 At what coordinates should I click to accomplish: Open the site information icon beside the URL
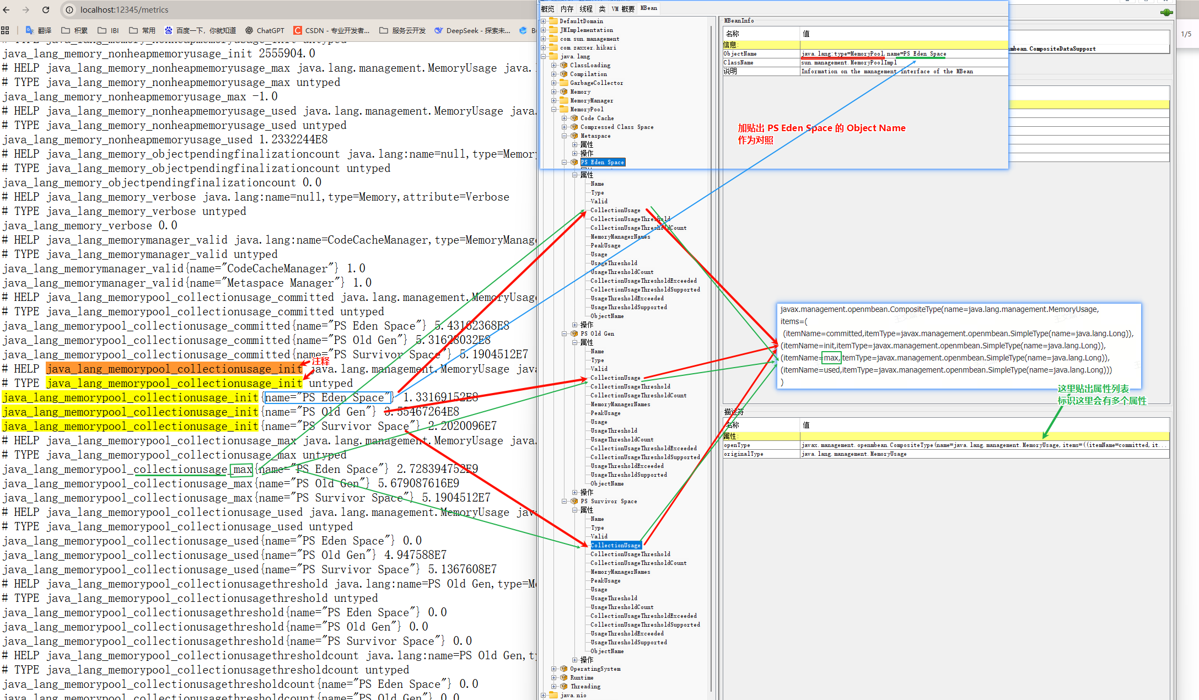[69, 10]
